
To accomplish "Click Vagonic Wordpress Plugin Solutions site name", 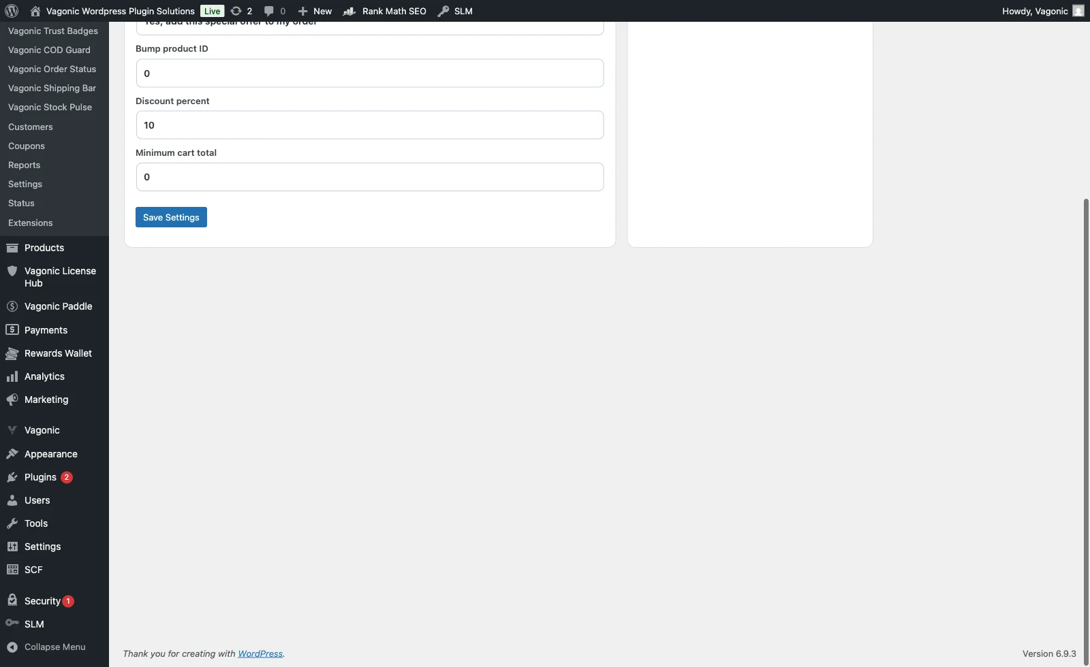I will [x=121, y=11].
